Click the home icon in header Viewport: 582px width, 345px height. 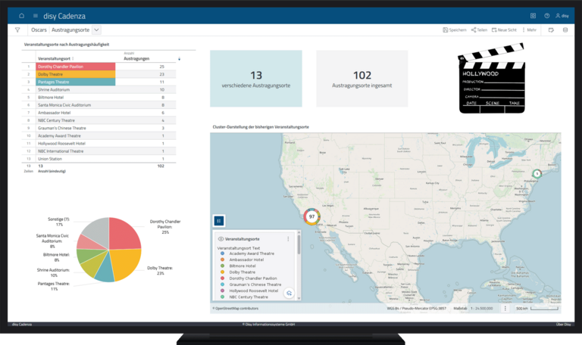(x=21, y=15)
